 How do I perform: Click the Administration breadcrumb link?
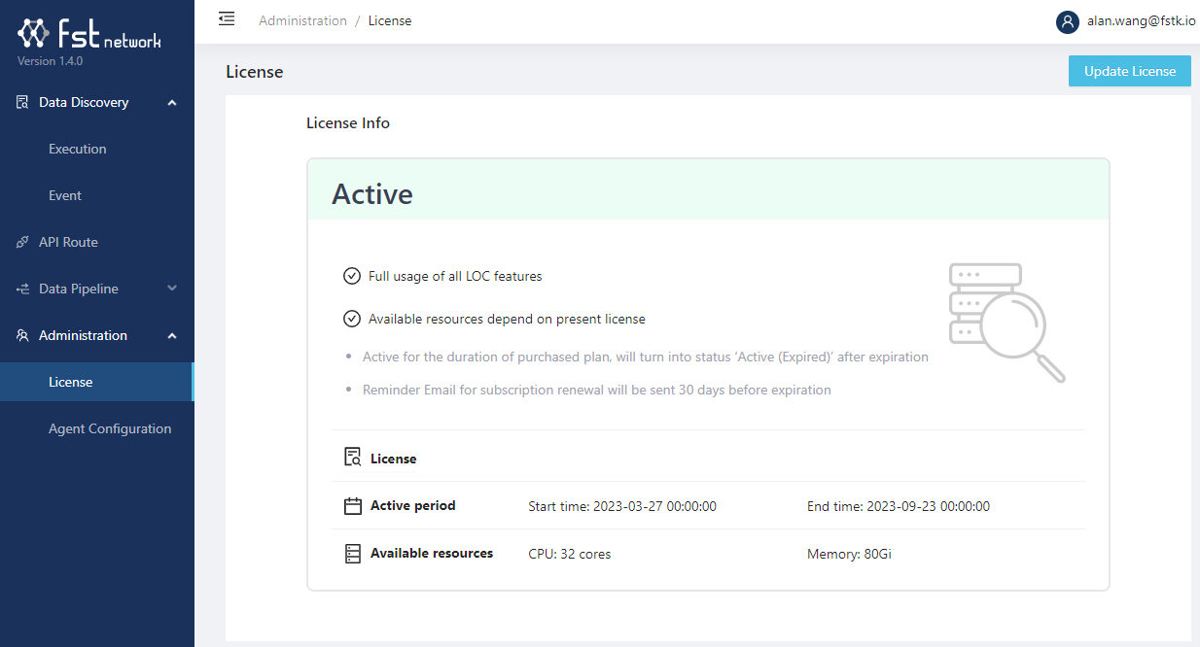pyautogui.click(x=302, y=20)
